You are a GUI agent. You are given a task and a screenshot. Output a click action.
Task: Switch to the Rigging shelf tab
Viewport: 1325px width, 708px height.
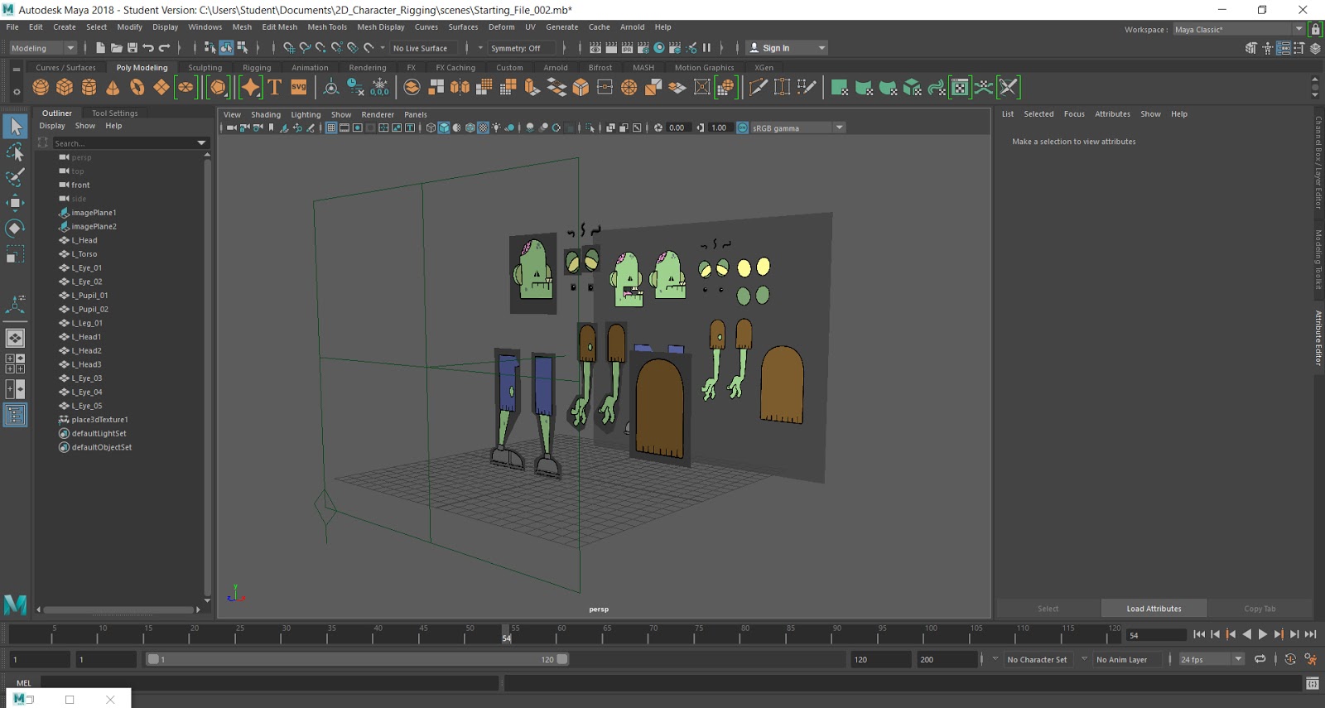point(256,68)
